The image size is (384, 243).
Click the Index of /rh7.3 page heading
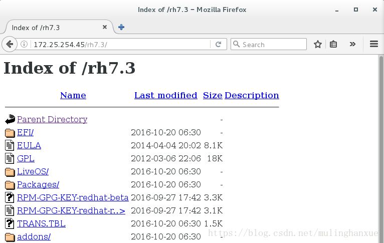click(x=70, y=68)
